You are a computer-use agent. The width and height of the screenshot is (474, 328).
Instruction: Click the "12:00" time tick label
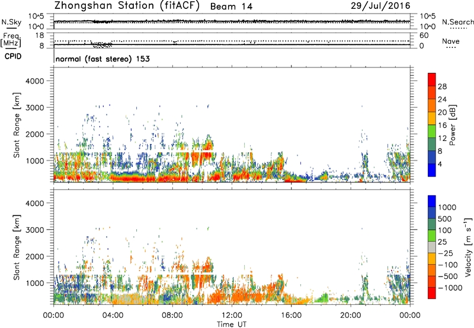(x=232, y=316)
